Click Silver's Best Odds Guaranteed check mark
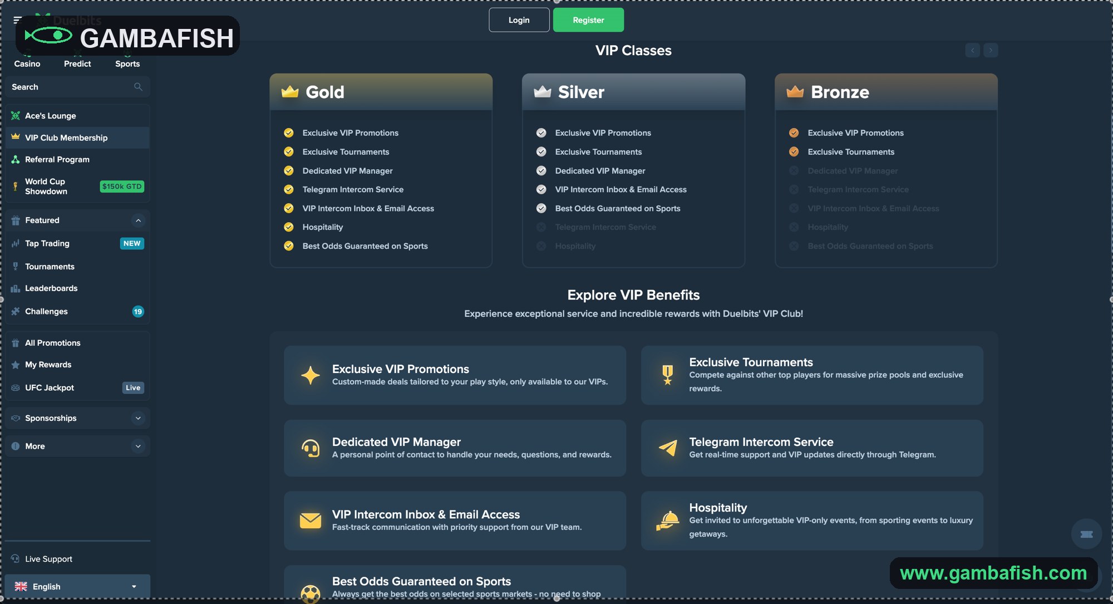 click(x=541, y=208)
